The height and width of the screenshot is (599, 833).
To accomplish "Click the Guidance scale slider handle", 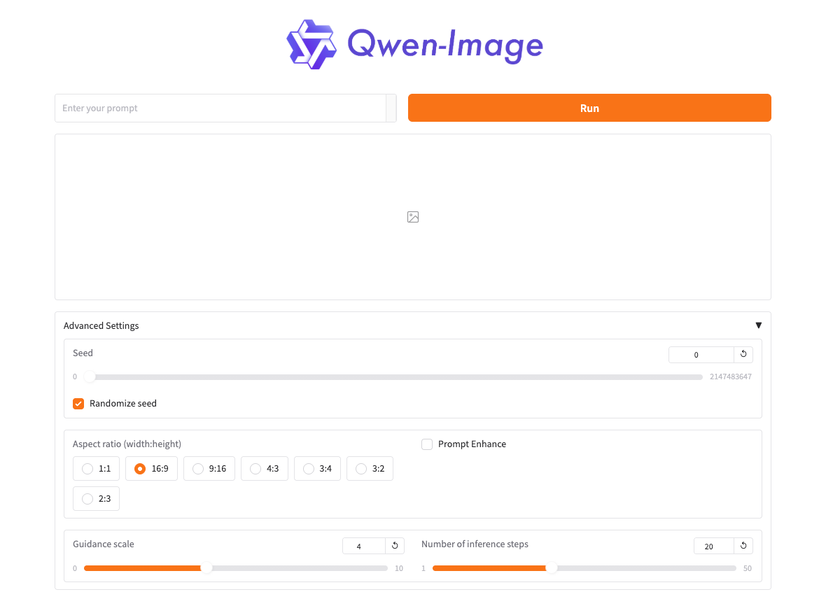I will point(206,568).
